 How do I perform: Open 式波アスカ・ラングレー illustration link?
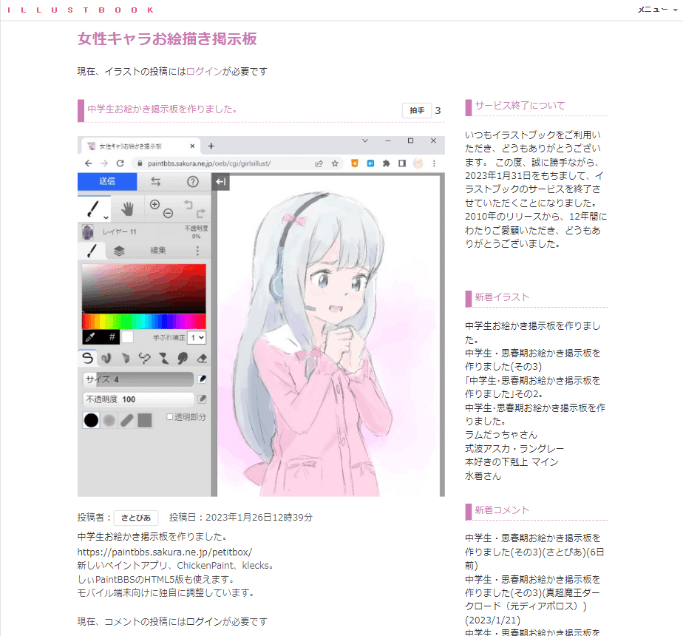click(514, 449)
